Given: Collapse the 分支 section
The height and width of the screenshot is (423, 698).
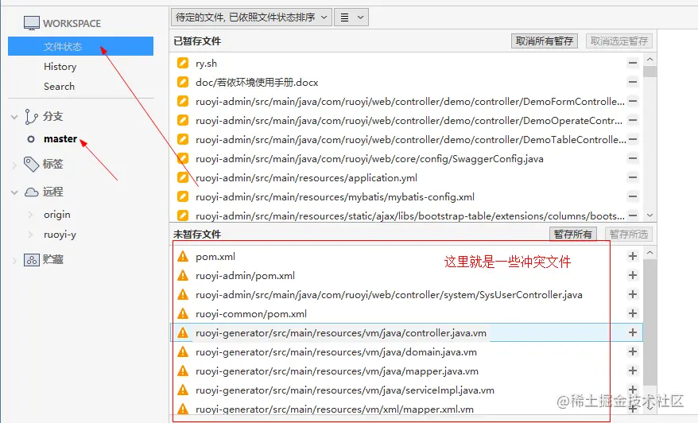Looking at the screenshot, I should coord(14,117).
